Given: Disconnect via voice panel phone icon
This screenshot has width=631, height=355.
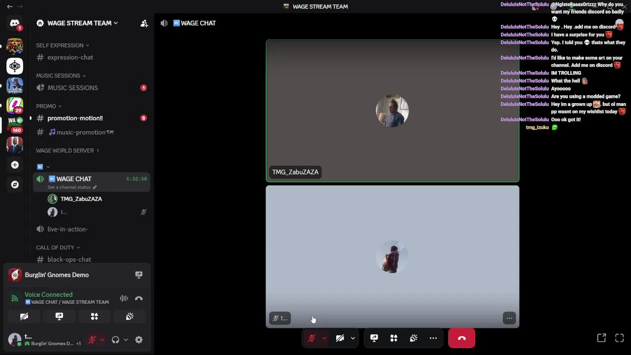Looking at the screenshot, I should (x=139, y=298).
